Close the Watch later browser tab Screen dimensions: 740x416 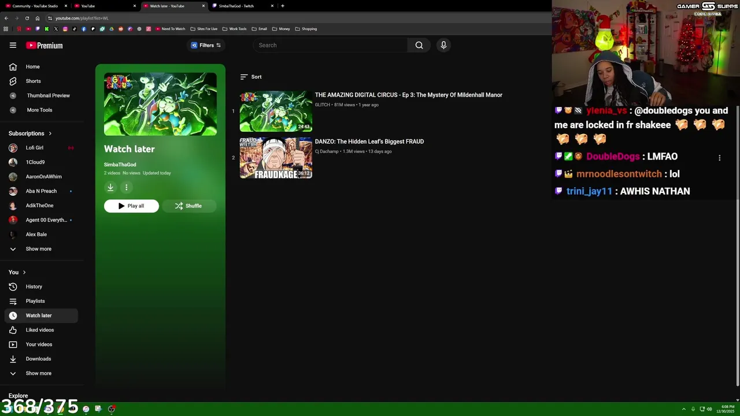pyautogui.click(x=203, y=6)
